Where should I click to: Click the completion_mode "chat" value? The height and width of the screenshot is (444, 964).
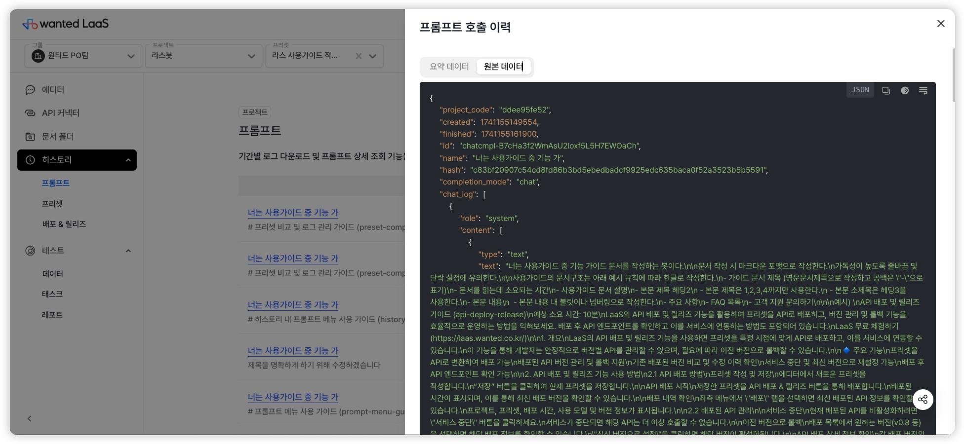(x=528, y=182)
